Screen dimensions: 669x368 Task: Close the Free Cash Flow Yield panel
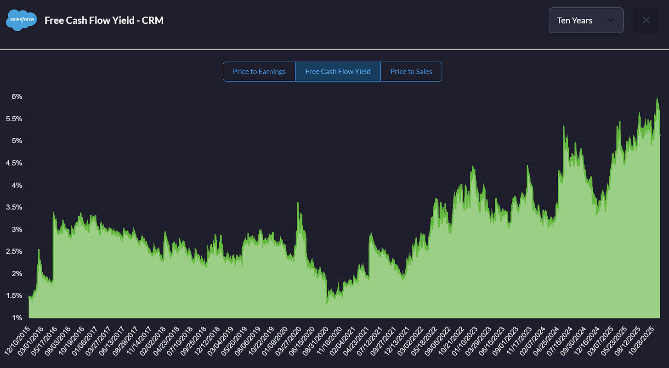point(646,20)
